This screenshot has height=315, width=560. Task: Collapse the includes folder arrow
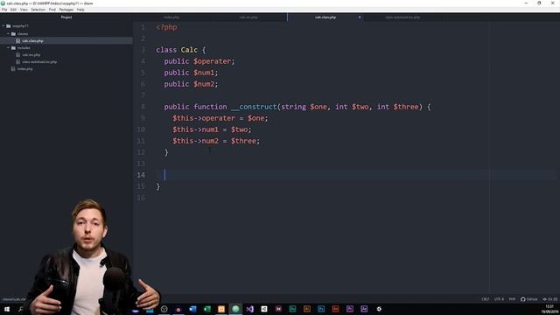(x=8, y=48)
